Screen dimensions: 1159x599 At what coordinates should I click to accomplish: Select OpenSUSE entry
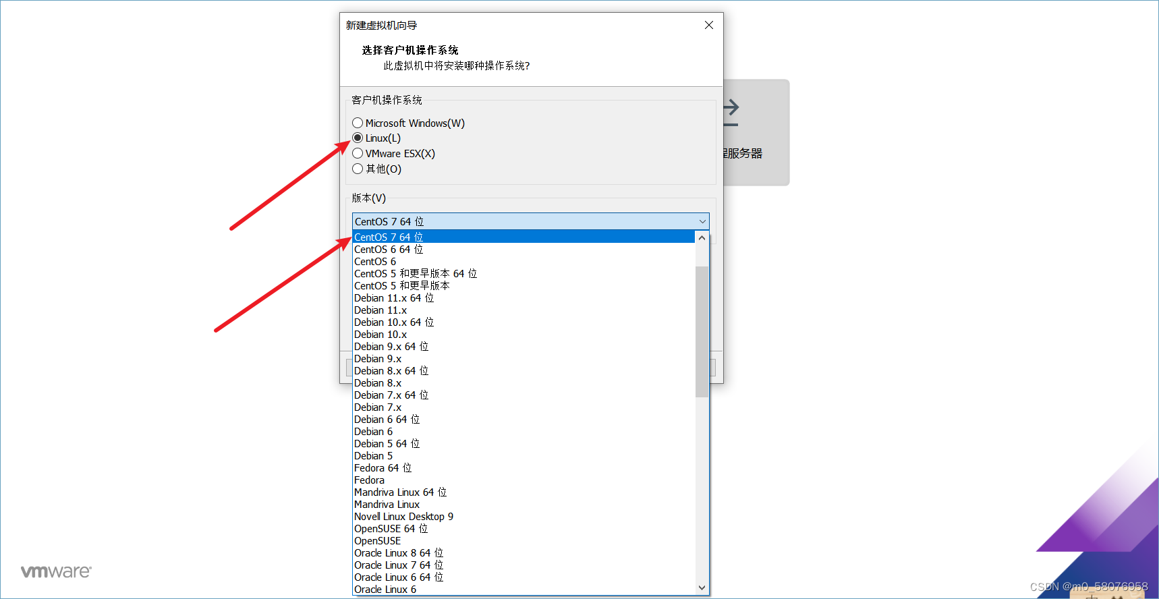[524, 540]
